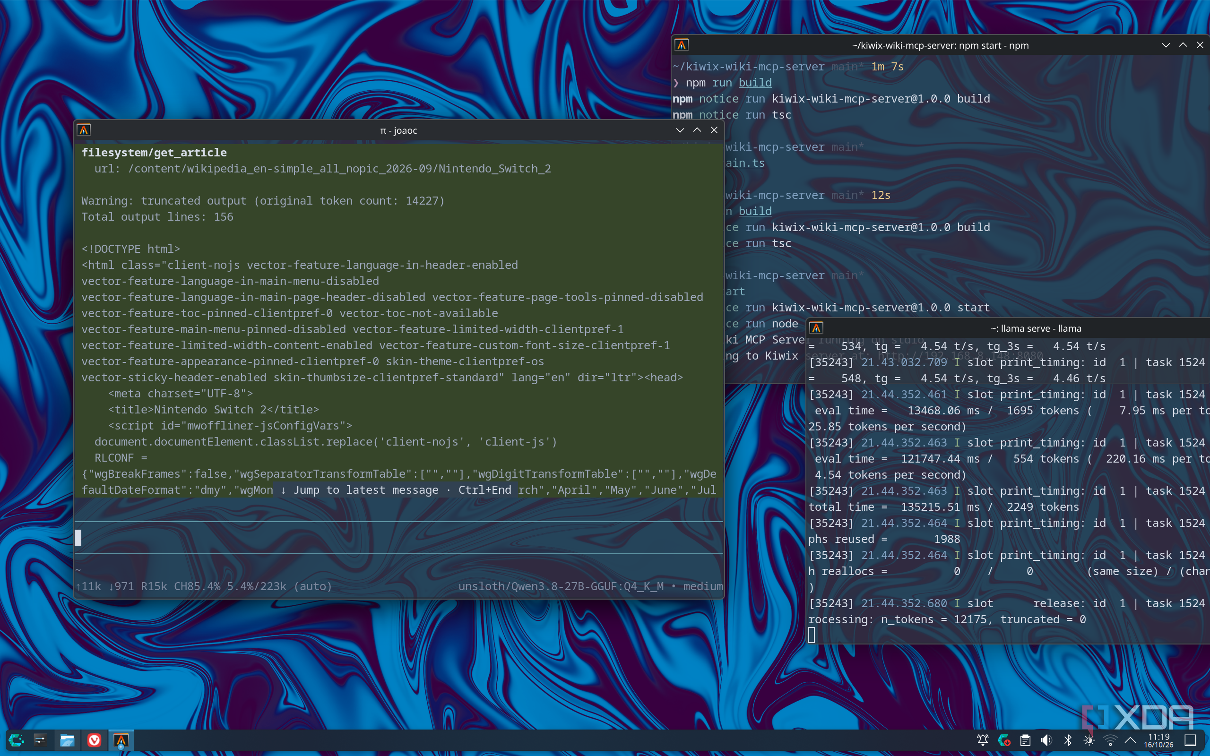1210x756 pixels.
Task: Click the filesystem/get_article tool heading
Action: point(154,153)
